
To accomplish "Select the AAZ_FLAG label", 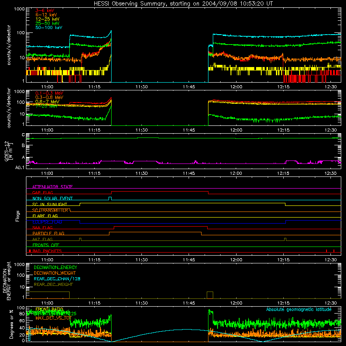I will pyautogui.click(x=42, y=239).
